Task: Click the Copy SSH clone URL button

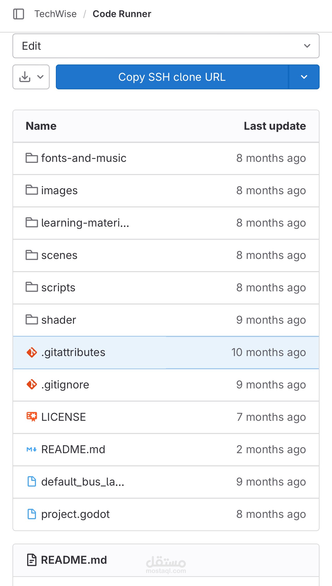Action: click(x=172, y=77)
